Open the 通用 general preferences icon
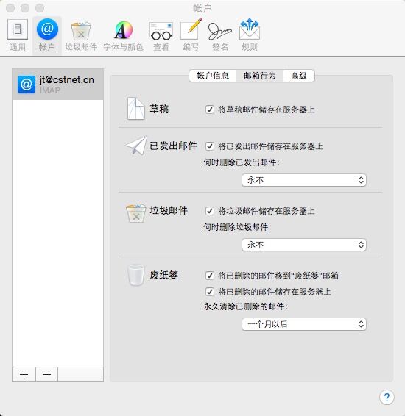 pos(18,35)
